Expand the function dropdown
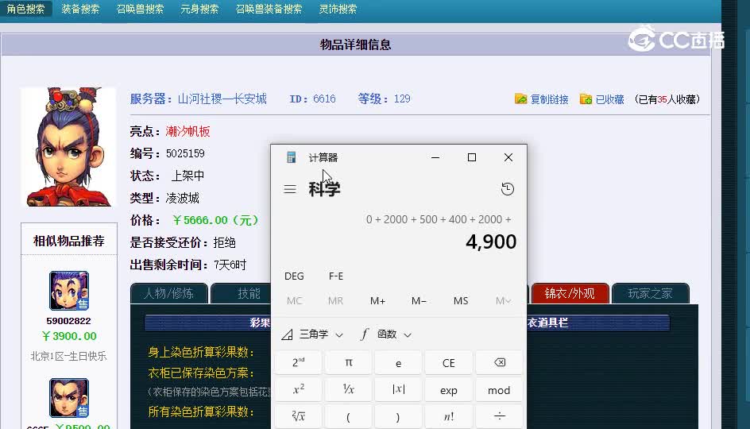The width and height of the screenshot is (750, 429). [386, 334]
